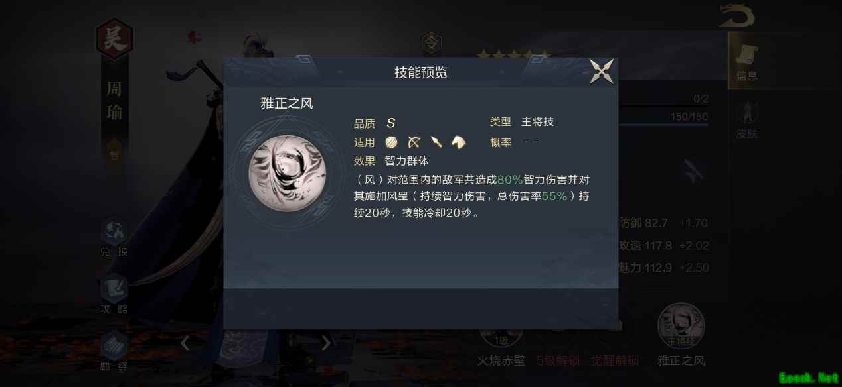The image size is (842, 387).
Task: Switch to the 皮肤 tab
Action: click(x=746, y=121)
